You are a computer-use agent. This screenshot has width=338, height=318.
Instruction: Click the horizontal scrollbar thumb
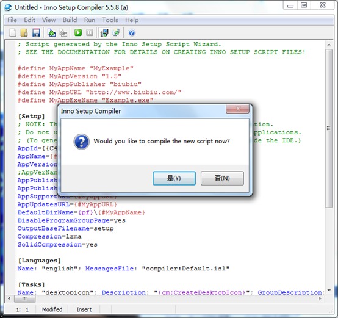coord(24,298)
